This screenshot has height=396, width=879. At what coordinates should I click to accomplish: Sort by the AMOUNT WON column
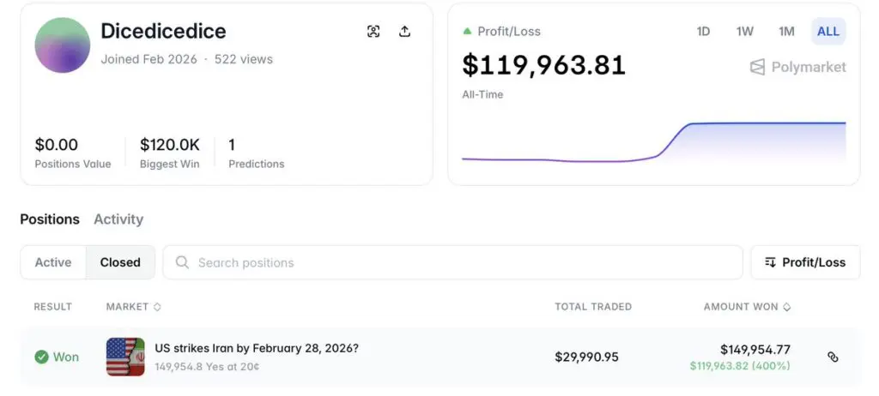tap(747, 306)
